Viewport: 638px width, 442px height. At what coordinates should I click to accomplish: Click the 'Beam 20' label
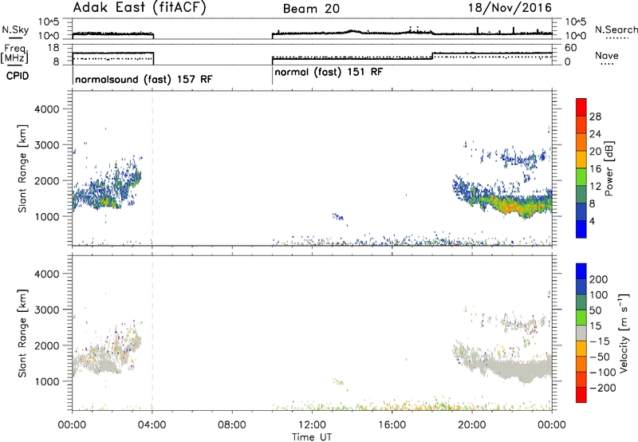click(x=311, y=9)
